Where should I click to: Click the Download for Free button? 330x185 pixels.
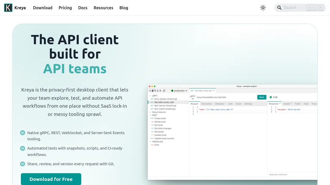point(51,179)
